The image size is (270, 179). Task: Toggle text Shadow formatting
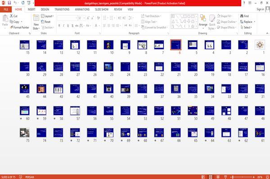point(72,26)
